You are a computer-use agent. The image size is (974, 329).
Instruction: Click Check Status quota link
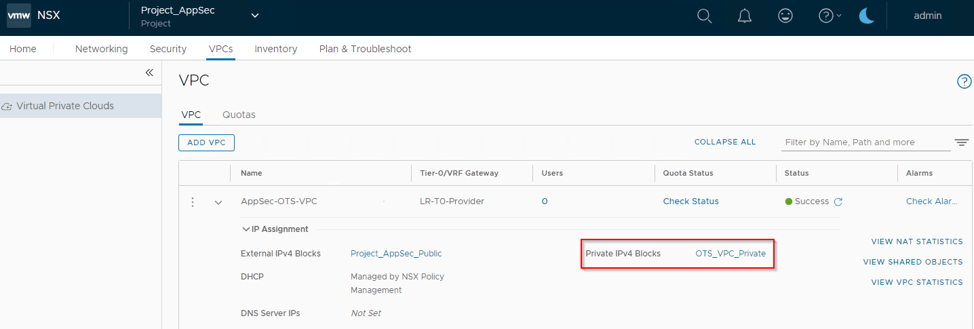point(691,201)
